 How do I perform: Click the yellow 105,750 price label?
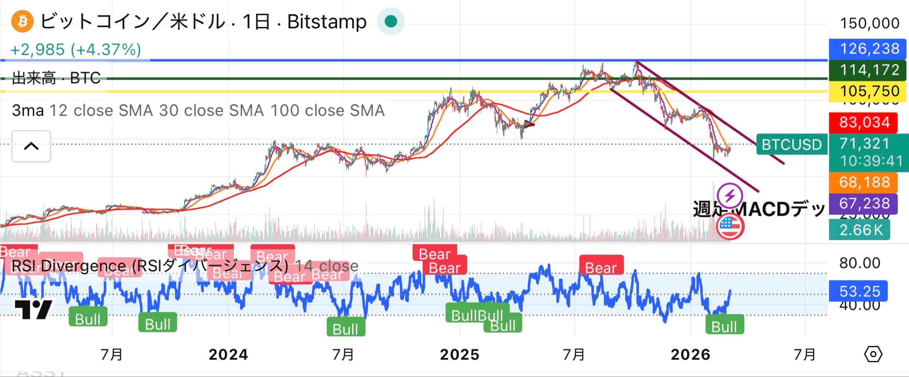(x=868, y=91)
